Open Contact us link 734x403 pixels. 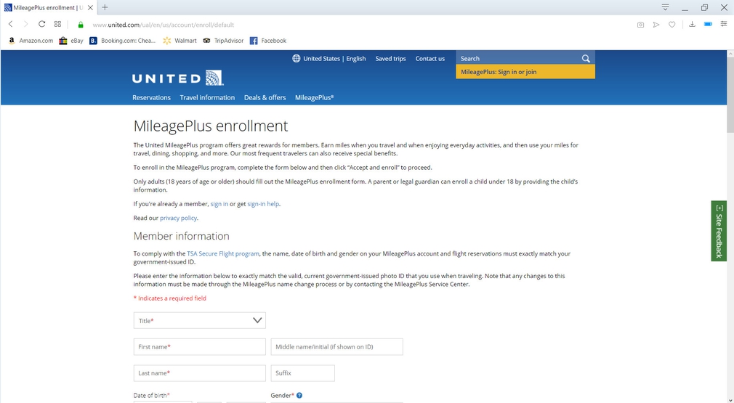pyautogui.click(x=429, y=58)
